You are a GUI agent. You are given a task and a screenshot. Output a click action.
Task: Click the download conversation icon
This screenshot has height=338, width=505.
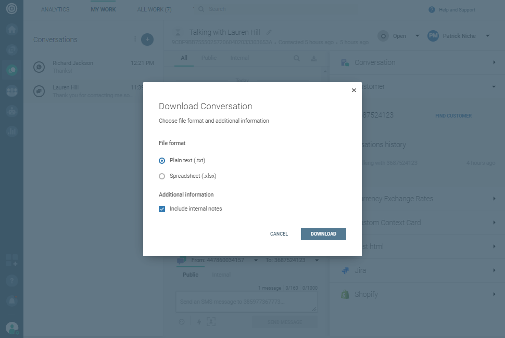click(314, 58)
